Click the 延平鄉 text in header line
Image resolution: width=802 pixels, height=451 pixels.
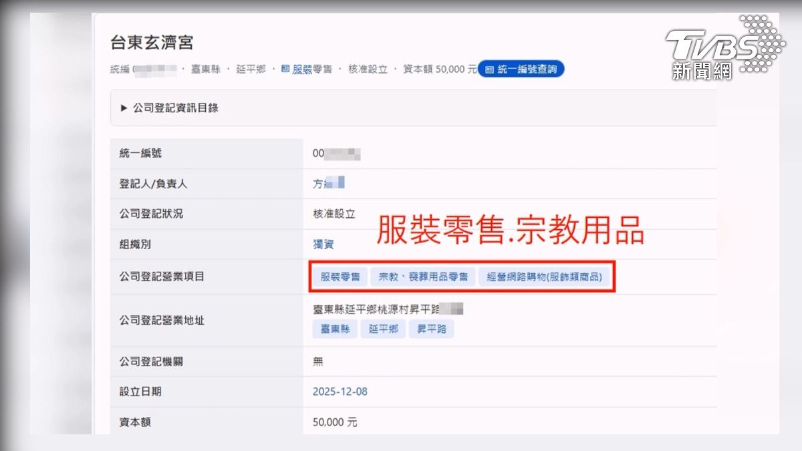pos(251,69)
